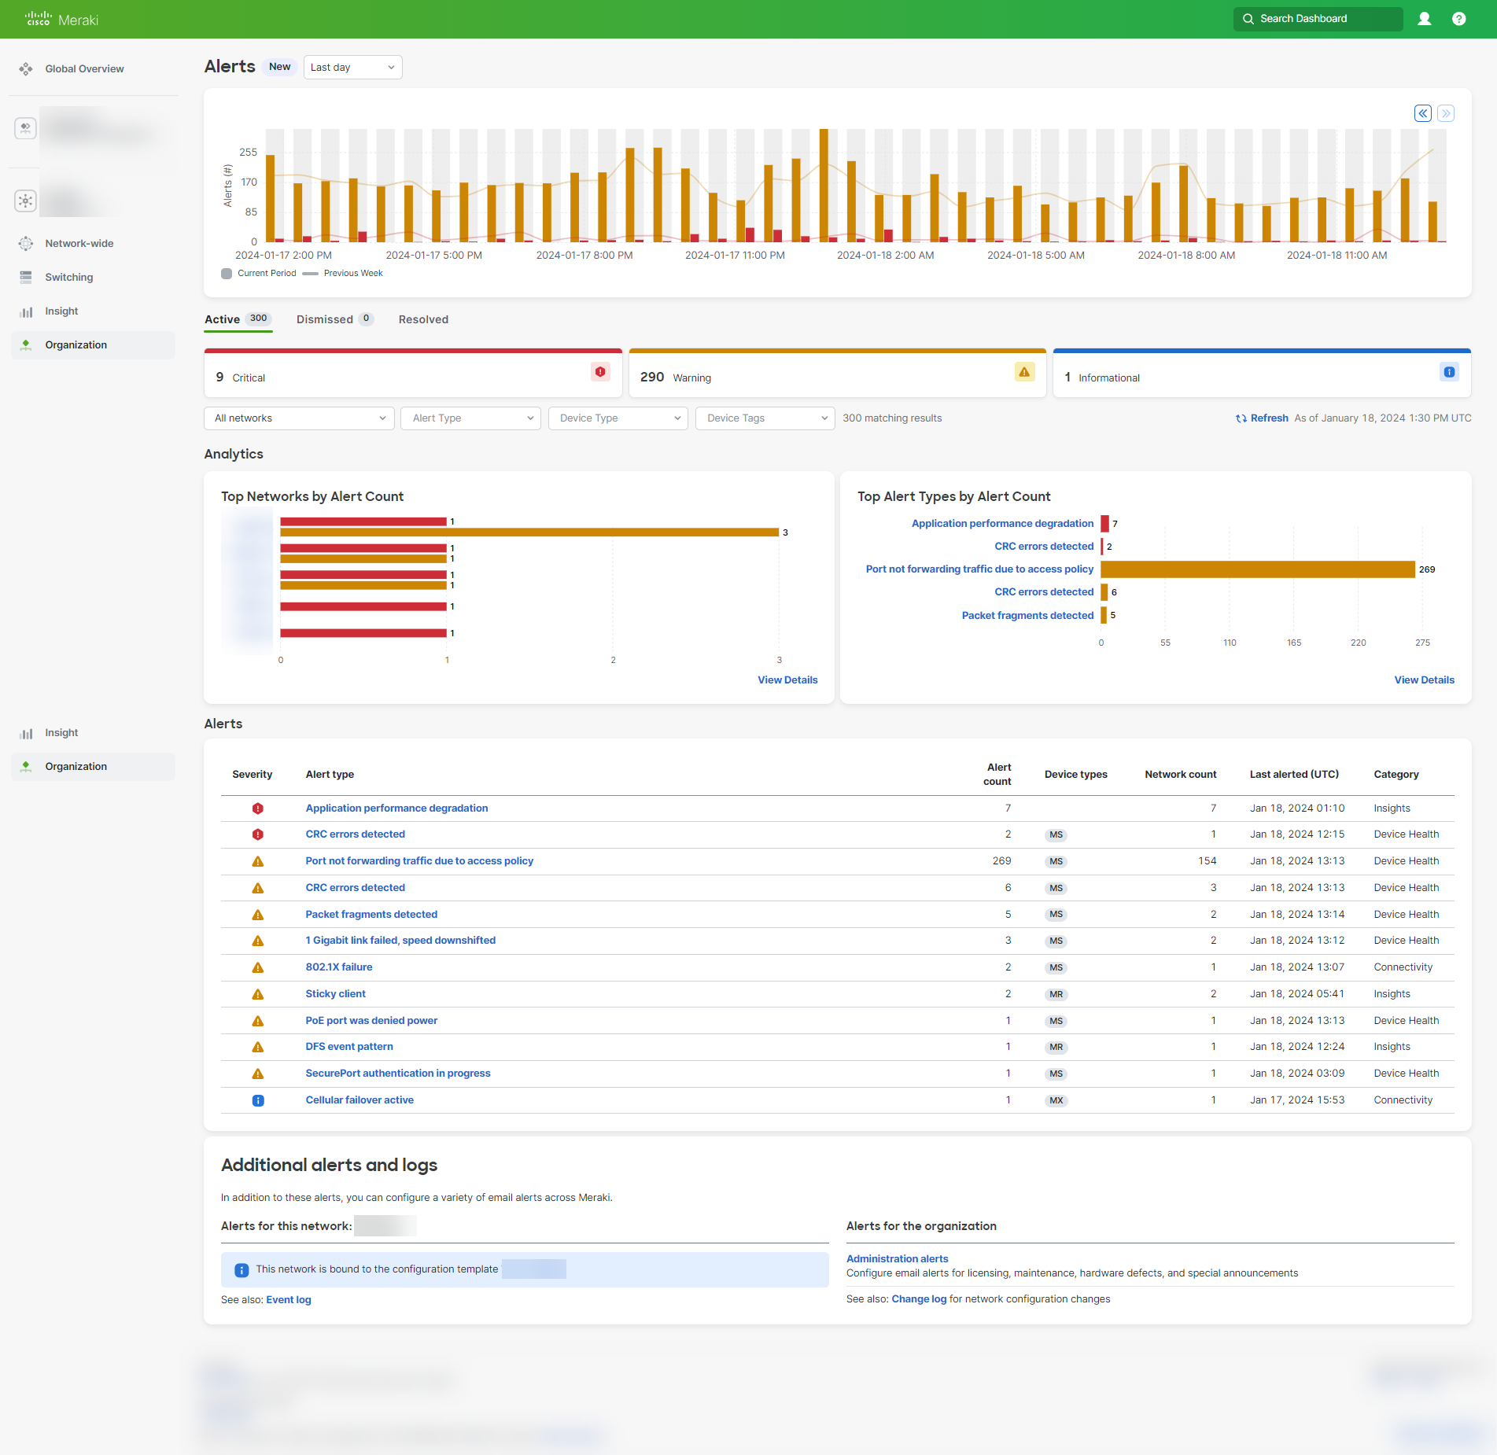Advance the chart with the forward chevron icon
The height and width of the screenshot is (1455, 1497).
pyautogui.click(x=1445, y=113)
